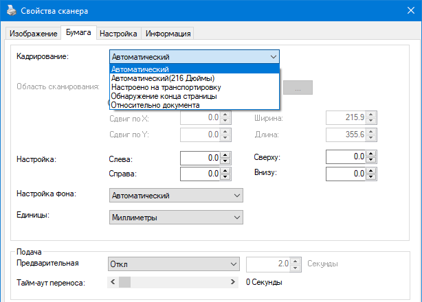Open the Информация tab

[168, 34]
